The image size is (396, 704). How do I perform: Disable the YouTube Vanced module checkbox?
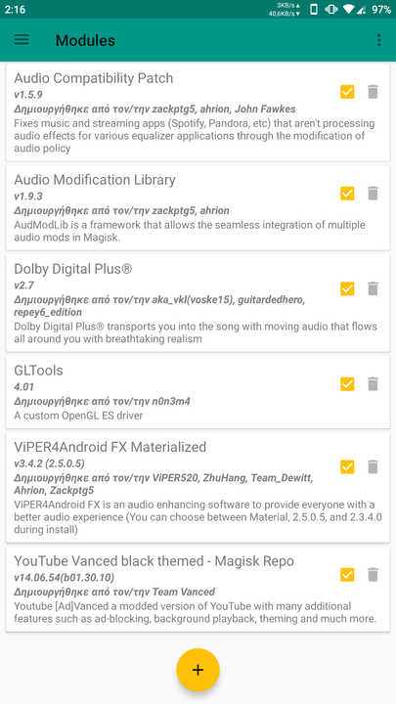click(x=347, y=575)
